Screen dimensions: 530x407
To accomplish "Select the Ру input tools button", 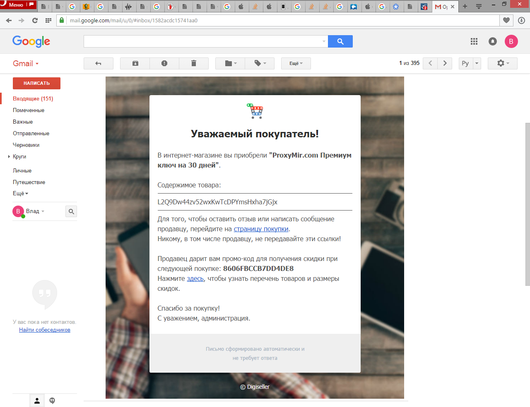I will [x=465, y=63].
